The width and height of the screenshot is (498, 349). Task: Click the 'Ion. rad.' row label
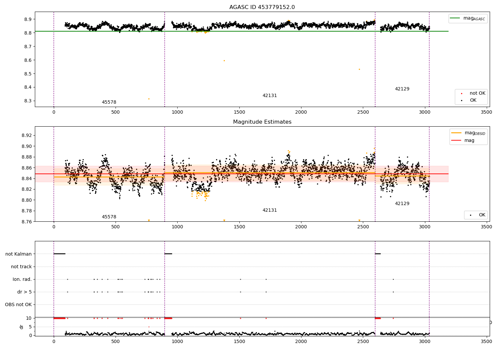[x=22, y=279]
